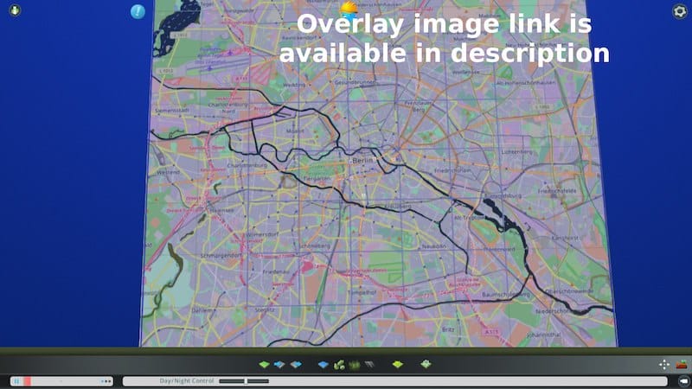
Task: Select the leftmost green tile tool in toolbar
Action: point(265,365)
